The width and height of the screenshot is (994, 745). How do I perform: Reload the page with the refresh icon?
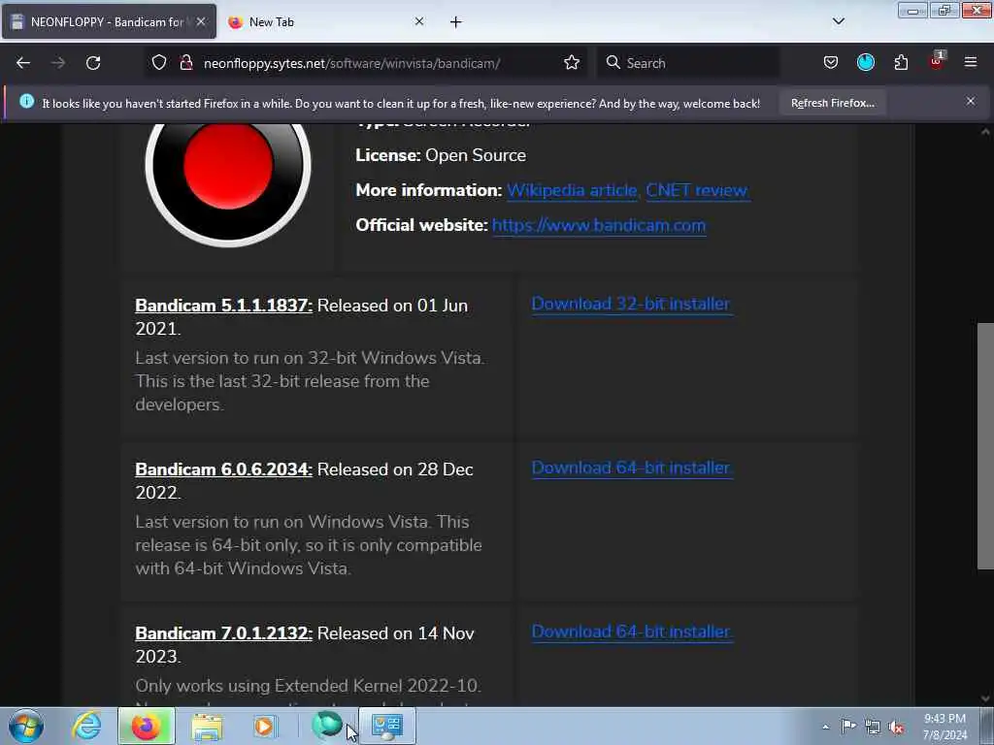[x=93, y=63]
